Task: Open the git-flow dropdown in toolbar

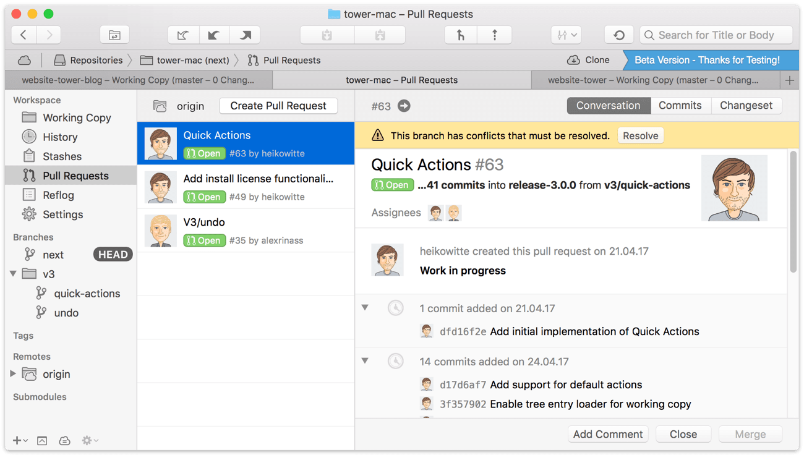Action: click(x=566, y=35)
